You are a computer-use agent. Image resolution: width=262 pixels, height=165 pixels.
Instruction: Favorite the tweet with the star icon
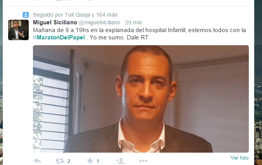tap(90, 161)
